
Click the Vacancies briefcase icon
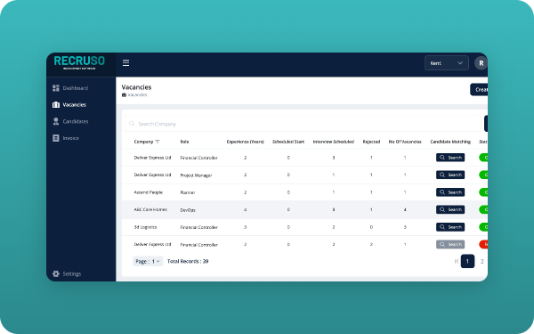[x=56, y=104]
